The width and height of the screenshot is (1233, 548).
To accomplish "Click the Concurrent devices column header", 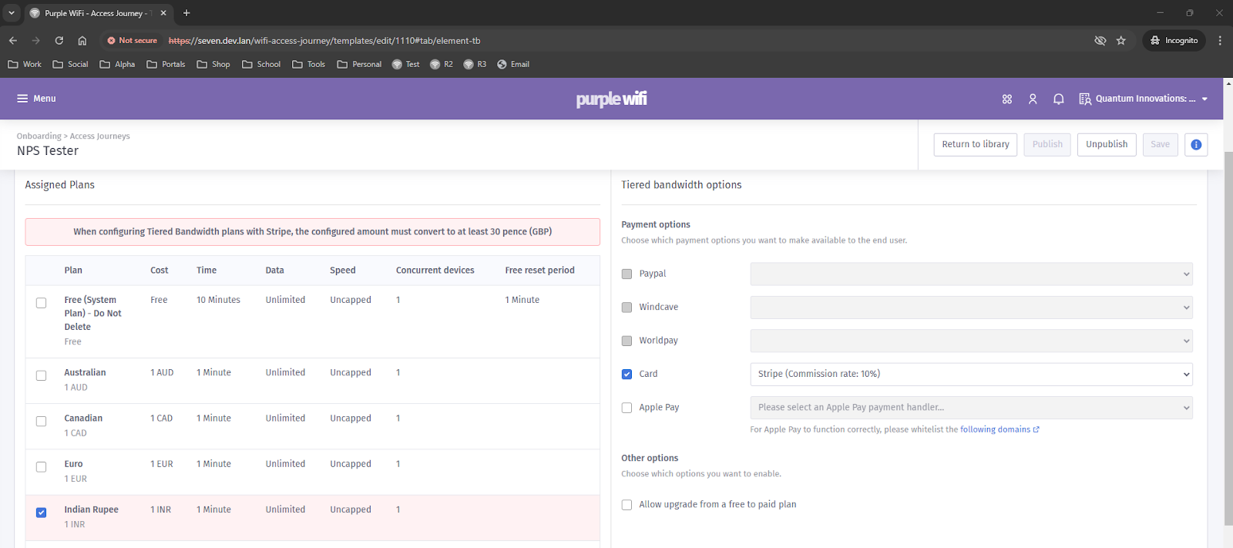I will 435,271.
